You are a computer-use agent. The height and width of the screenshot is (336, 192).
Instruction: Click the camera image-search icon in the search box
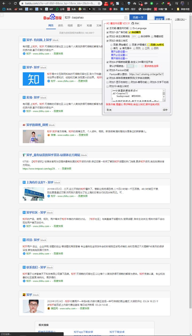126,17
